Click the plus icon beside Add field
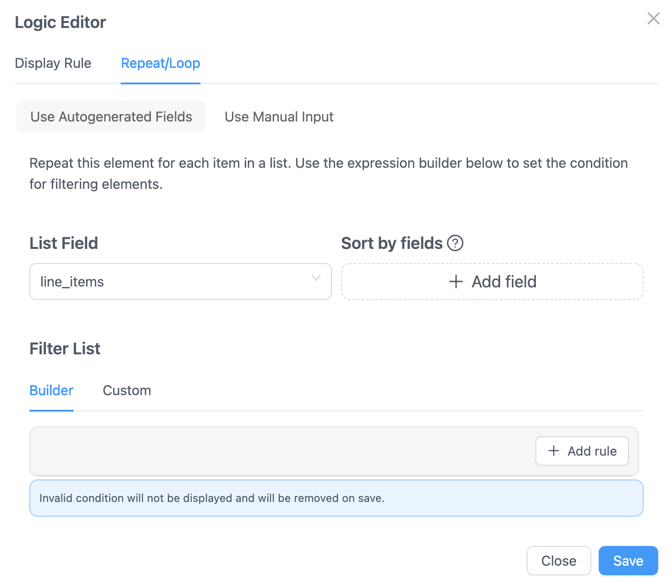The width and height of the screenshot is (672, 584). click(456, 281)
